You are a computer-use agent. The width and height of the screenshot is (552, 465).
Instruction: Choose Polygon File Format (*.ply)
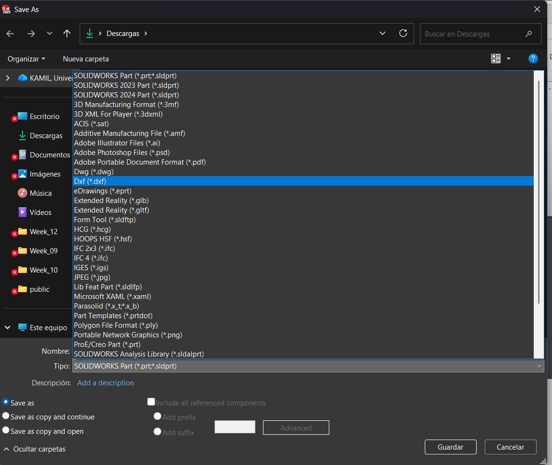(x=303, y=325)
